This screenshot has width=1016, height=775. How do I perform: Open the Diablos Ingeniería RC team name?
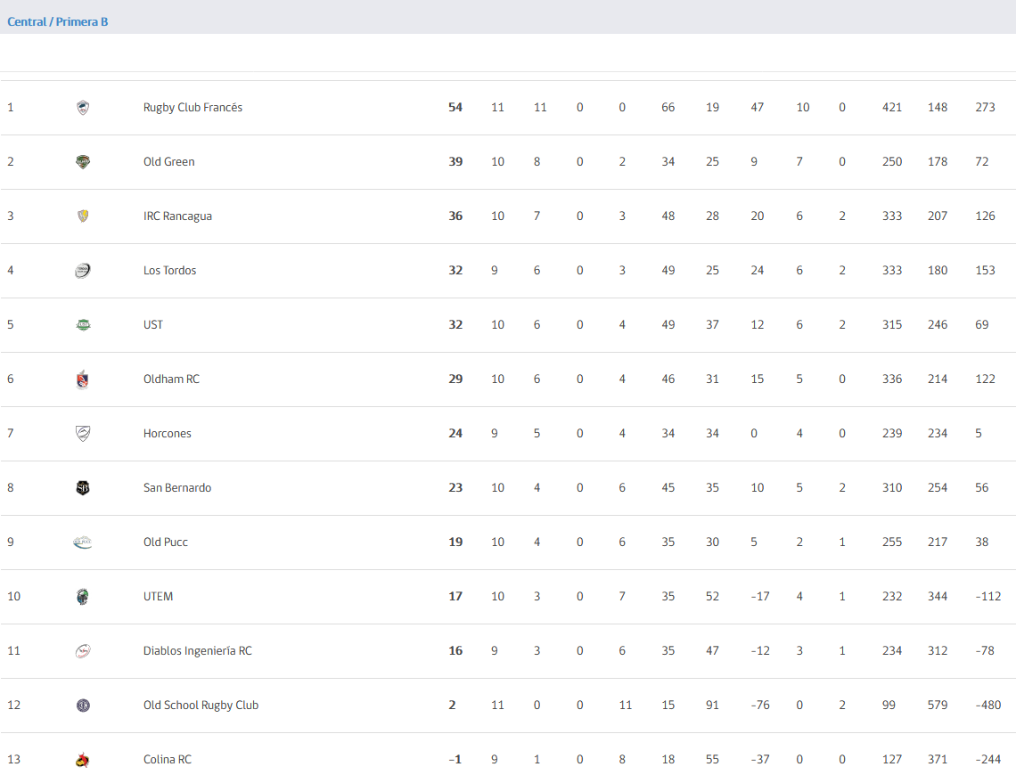pyautogui.click(x=198, y=650)
